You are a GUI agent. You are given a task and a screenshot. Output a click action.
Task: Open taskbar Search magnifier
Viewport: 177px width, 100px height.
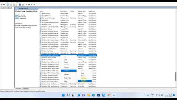[68, 95]
